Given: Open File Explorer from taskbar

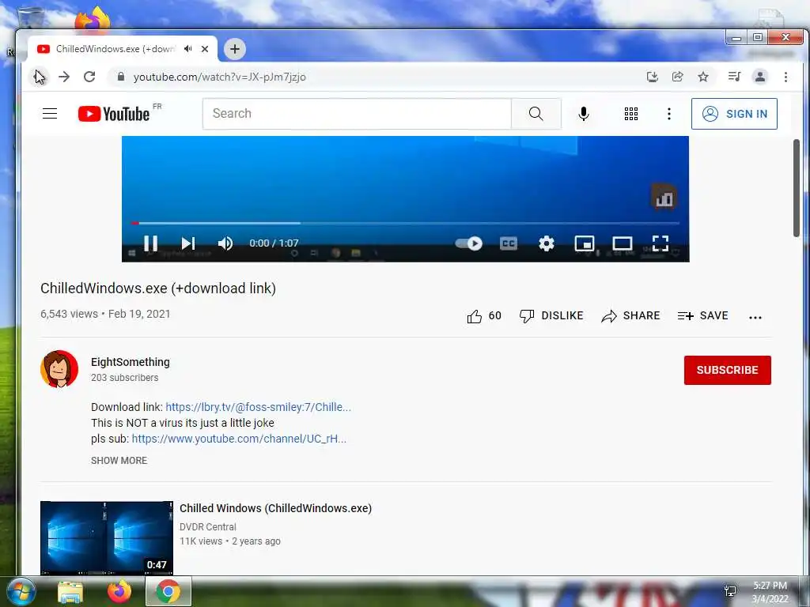Looking at the screenshot, I should [70, 592].
